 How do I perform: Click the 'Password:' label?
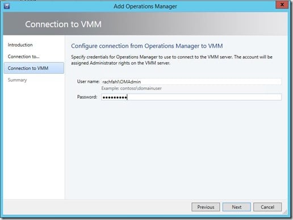(x=87, y=97)
